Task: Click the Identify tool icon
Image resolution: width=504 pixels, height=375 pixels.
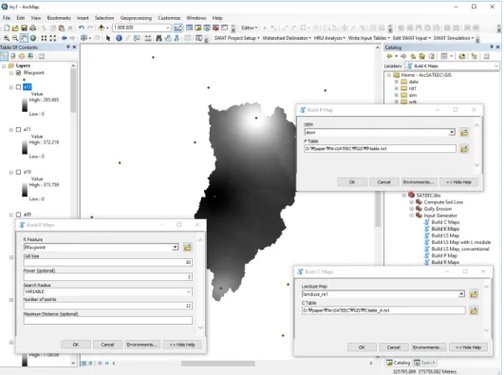Action: click(x=119, y=38)
